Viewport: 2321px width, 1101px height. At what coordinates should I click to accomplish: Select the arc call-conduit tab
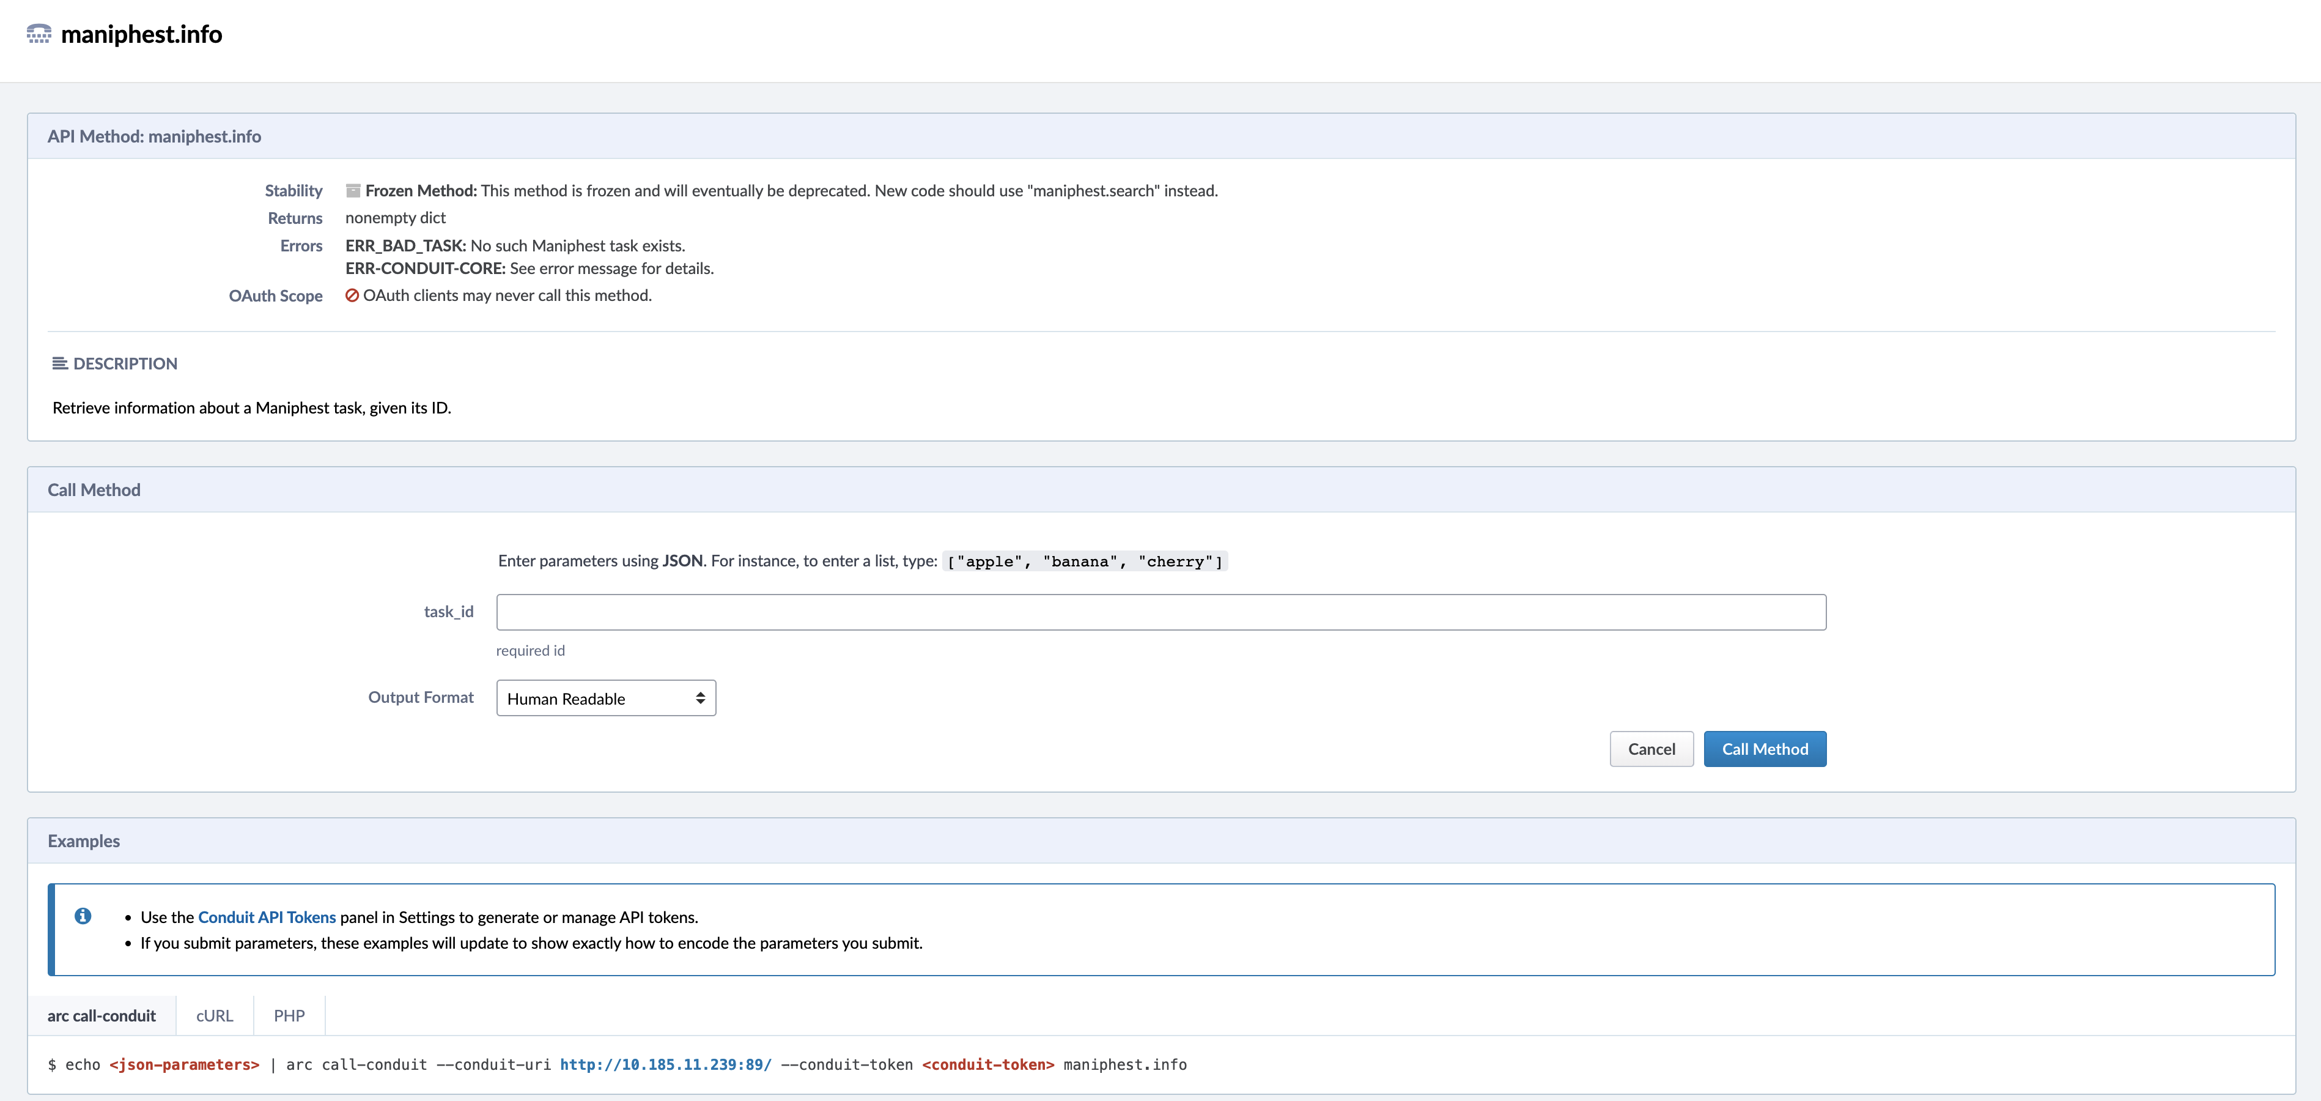[x=102, y=1015]
